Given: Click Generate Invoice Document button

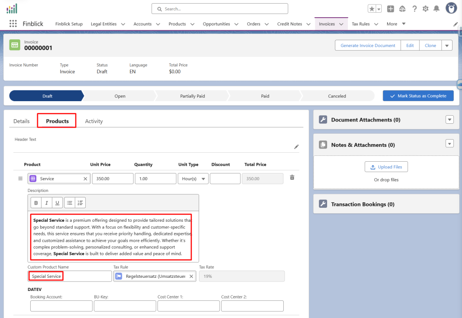Looking at the screenshot, I should (368, 46).
